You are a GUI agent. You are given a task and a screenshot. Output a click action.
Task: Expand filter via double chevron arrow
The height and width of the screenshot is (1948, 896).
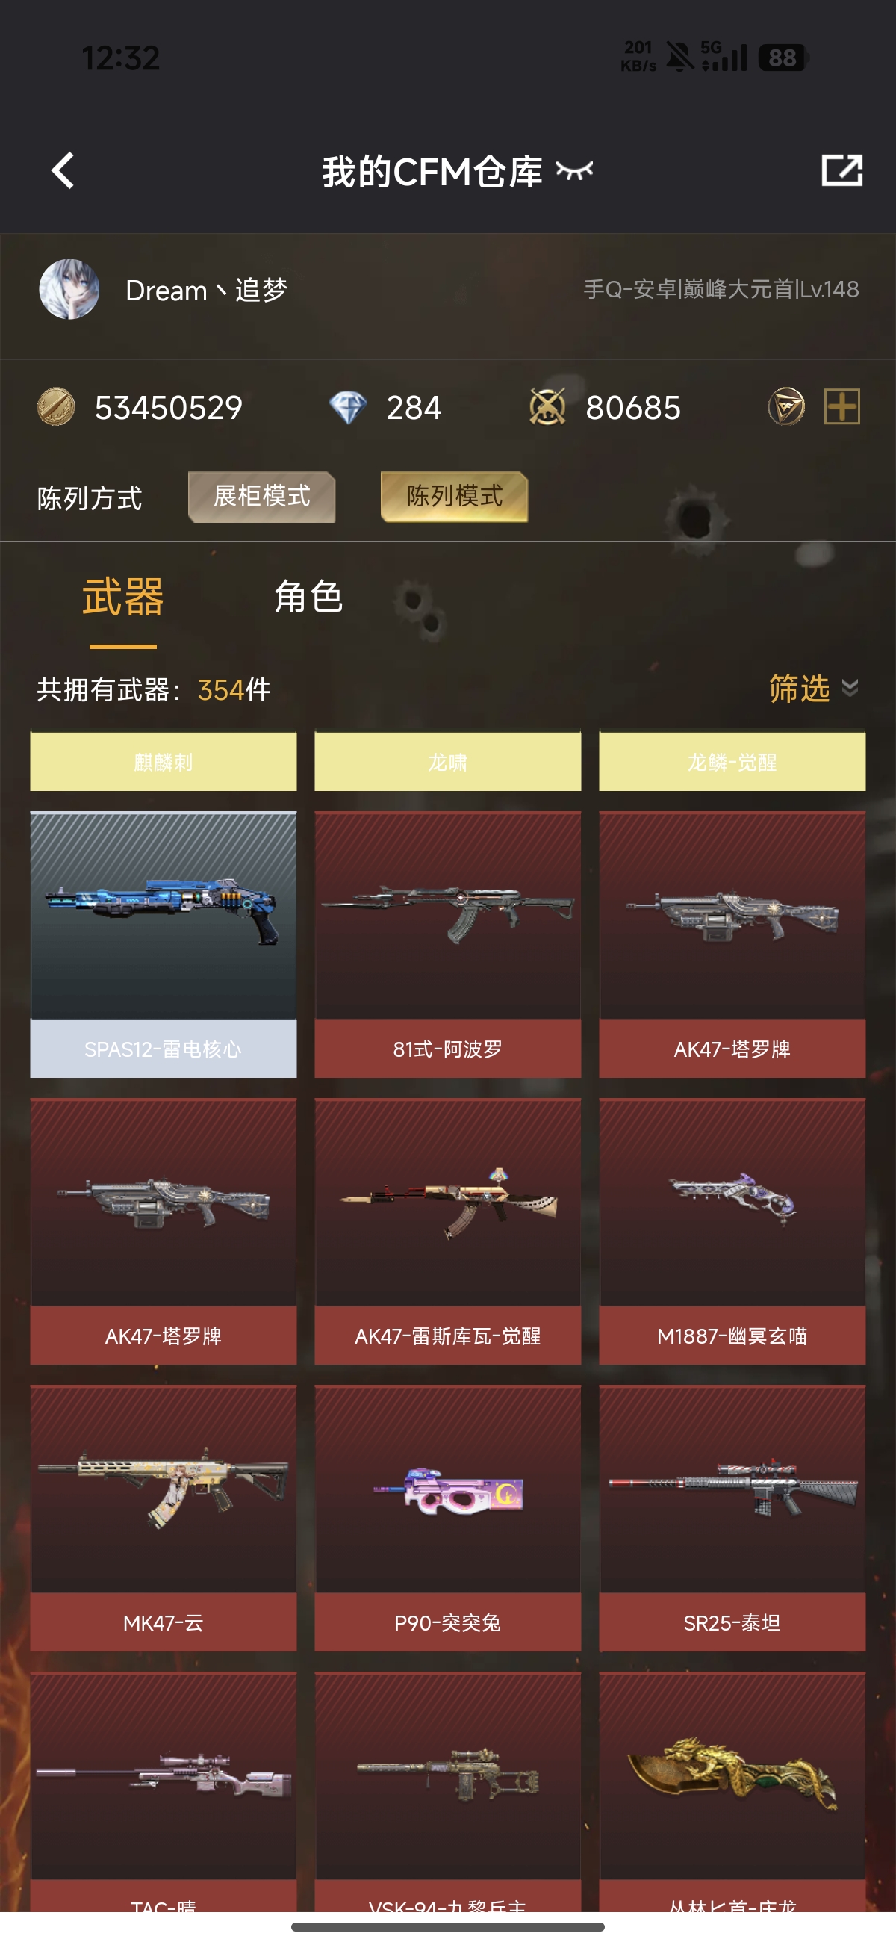point(850,687)
